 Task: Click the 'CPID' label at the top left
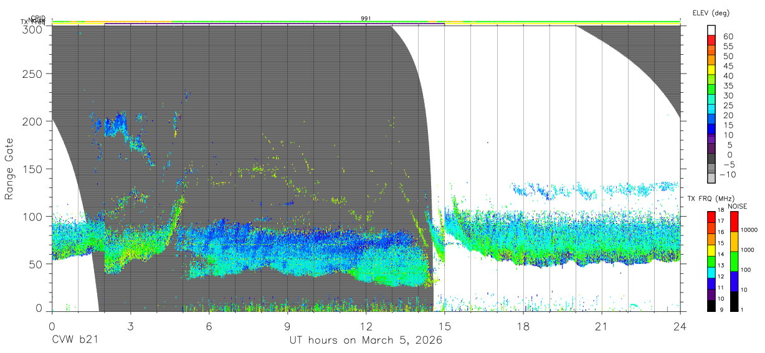click(x=37, y=19)
